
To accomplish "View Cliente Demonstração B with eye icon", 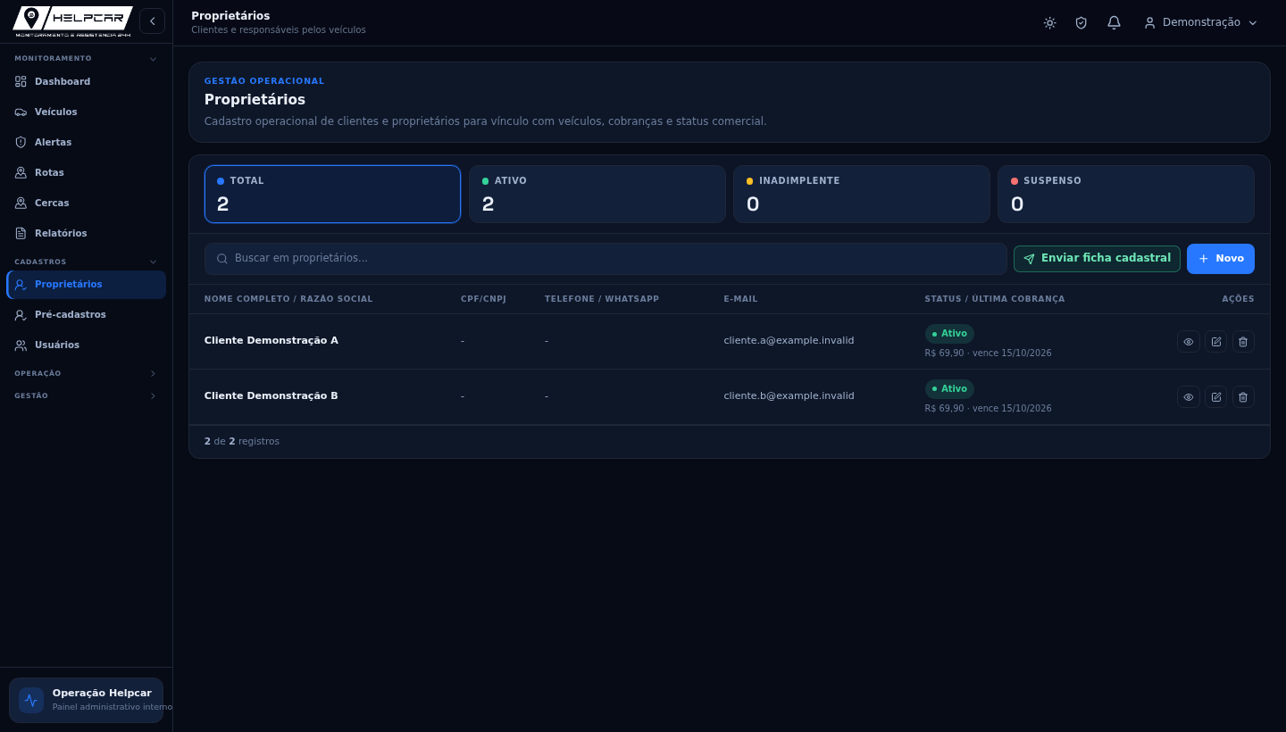I will pyautogui.click(x=1188, y=397).
